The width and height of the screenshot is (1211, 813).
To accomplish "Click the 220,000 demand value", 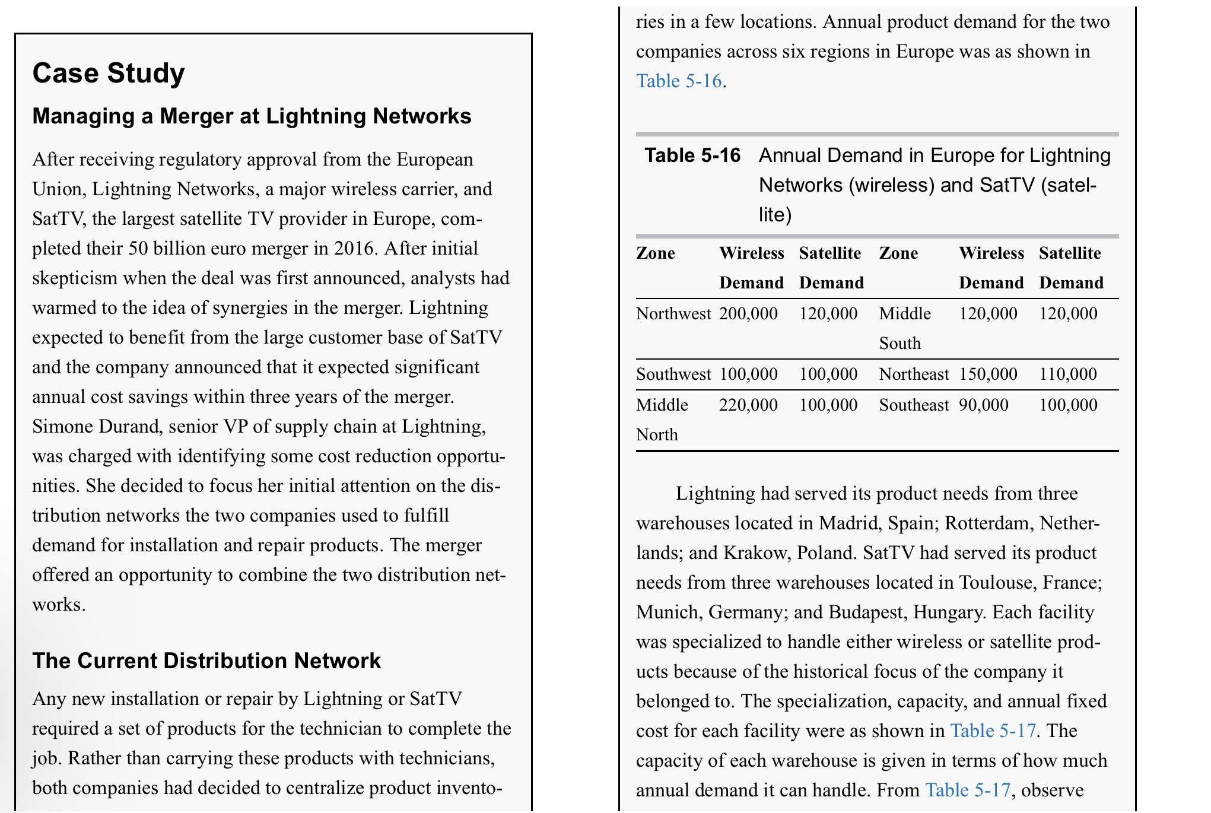I will [x=748, y=405].
